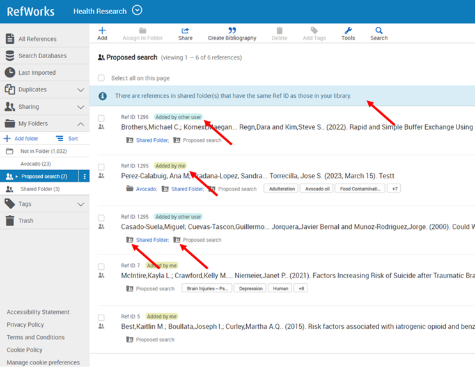475x369 pixels.
Task: Open the Best, Kaitlin 2015 reference title
Action: click(x=298, y=327)
